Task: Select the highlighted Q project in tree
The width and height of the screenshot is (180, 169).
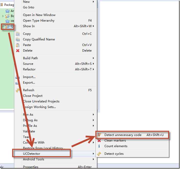Action: (x=8, y=26)
